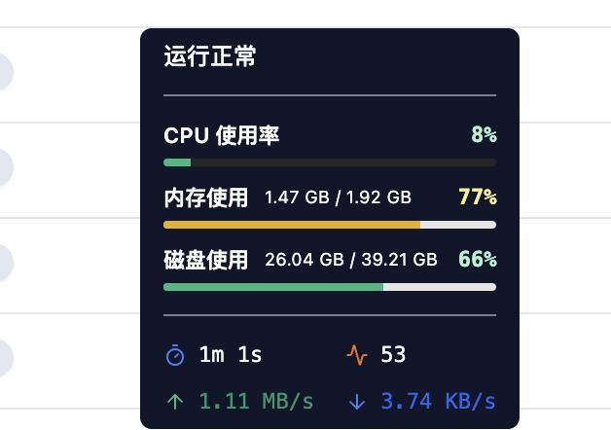Click the blue download arrow icon
Screen dimensions: 611x430
tap(356, 401)
